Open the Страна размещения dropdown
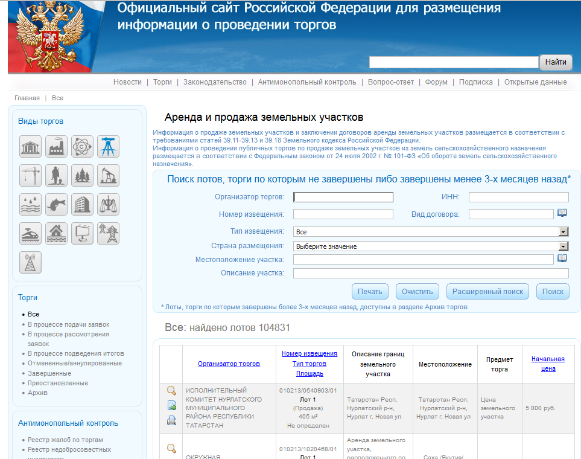The height and width of the screenshot is (459, 581). 564,246
